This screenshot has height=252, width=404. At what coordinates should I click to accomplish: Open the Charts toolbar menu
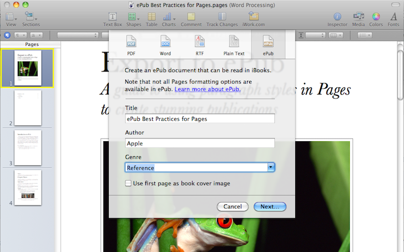coord(169,19)
